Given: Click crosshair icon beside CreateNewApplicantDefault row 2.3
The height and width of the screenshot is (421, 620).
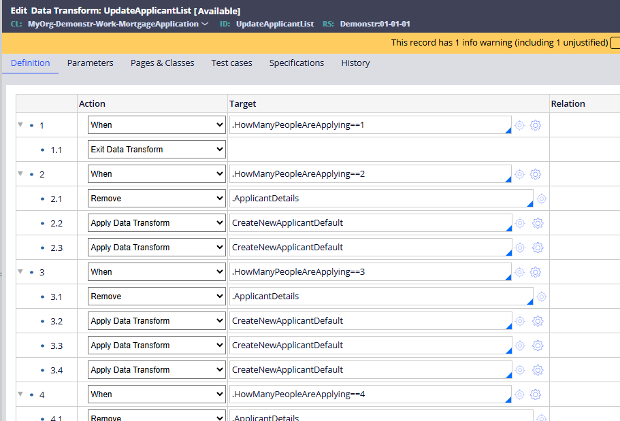Looking at the screenshot, I should click(x=519, y=247).
